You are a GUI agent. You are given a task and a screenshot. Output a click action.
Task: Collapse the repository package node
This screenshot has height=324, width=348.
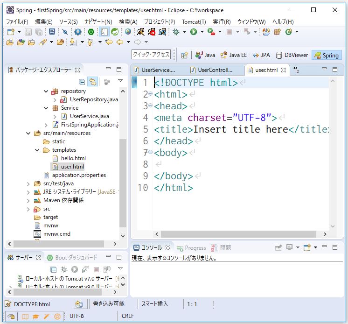tap(46, 91)
